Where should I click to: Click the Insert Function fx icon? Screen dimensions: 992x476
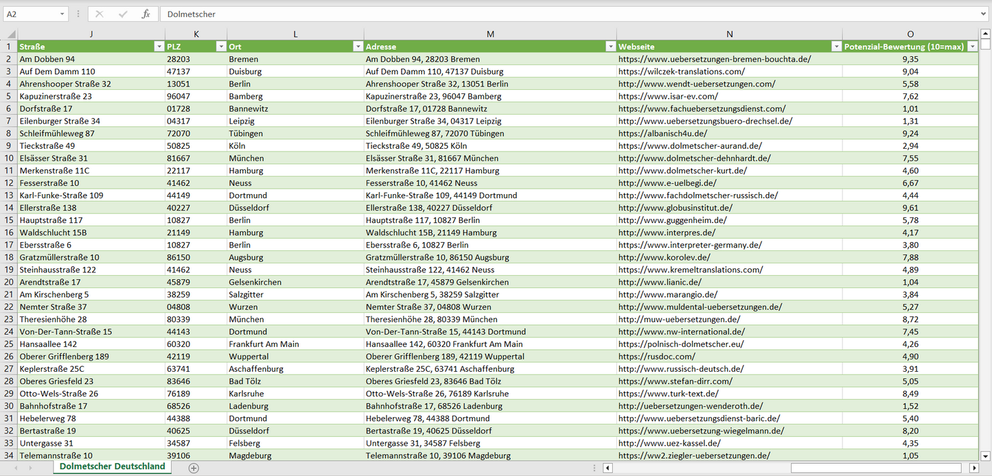coord(146,14)
